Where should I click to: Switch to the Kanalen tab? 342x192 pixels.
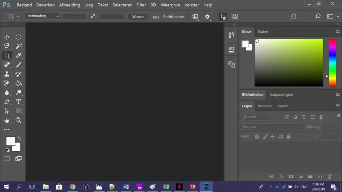(x=265, y=106)
